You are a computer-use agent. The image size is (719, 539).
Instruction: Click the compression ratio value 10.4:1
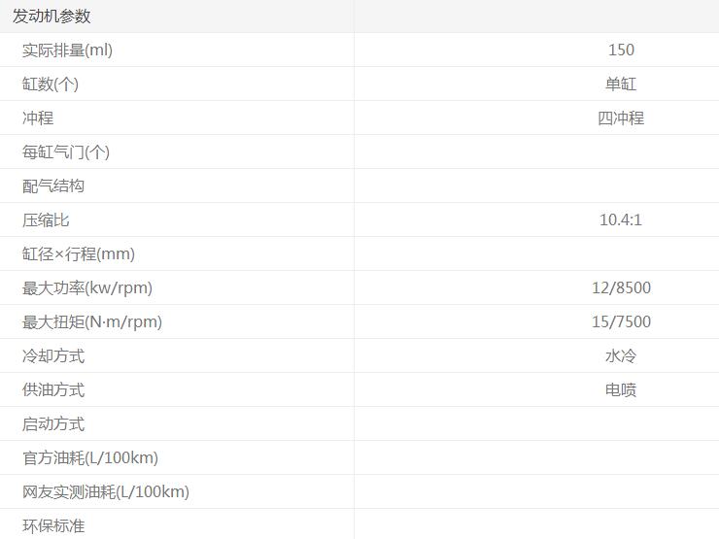pyautogui.click(x=621, y=219)
